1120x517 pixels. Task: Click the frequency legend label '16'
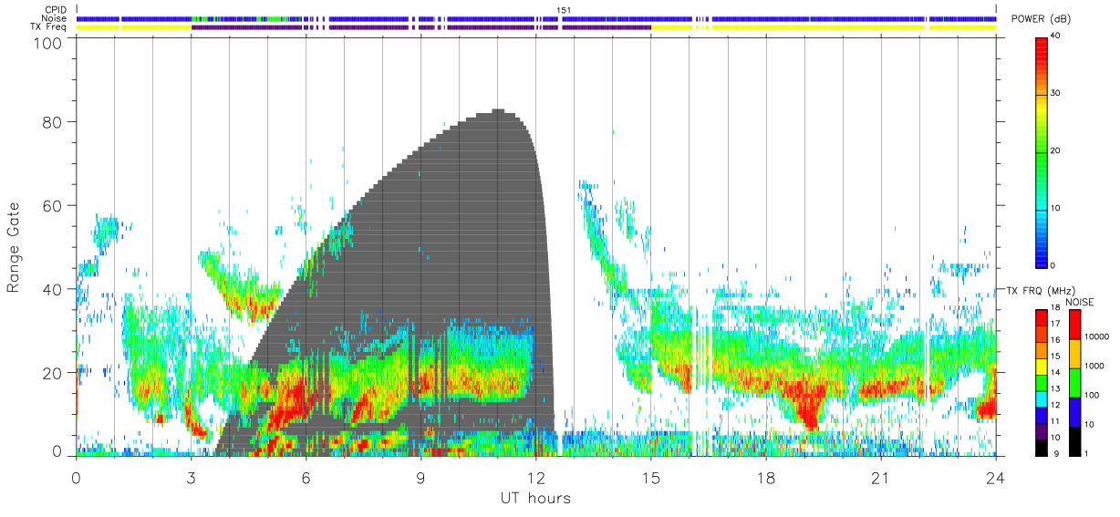(1054, 339)
